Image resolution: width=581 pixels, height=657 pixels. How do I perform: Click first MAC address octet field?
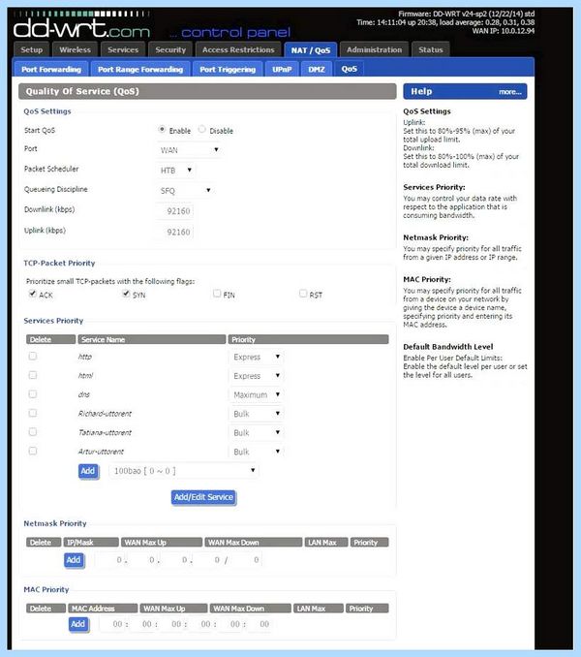point(112,624)
